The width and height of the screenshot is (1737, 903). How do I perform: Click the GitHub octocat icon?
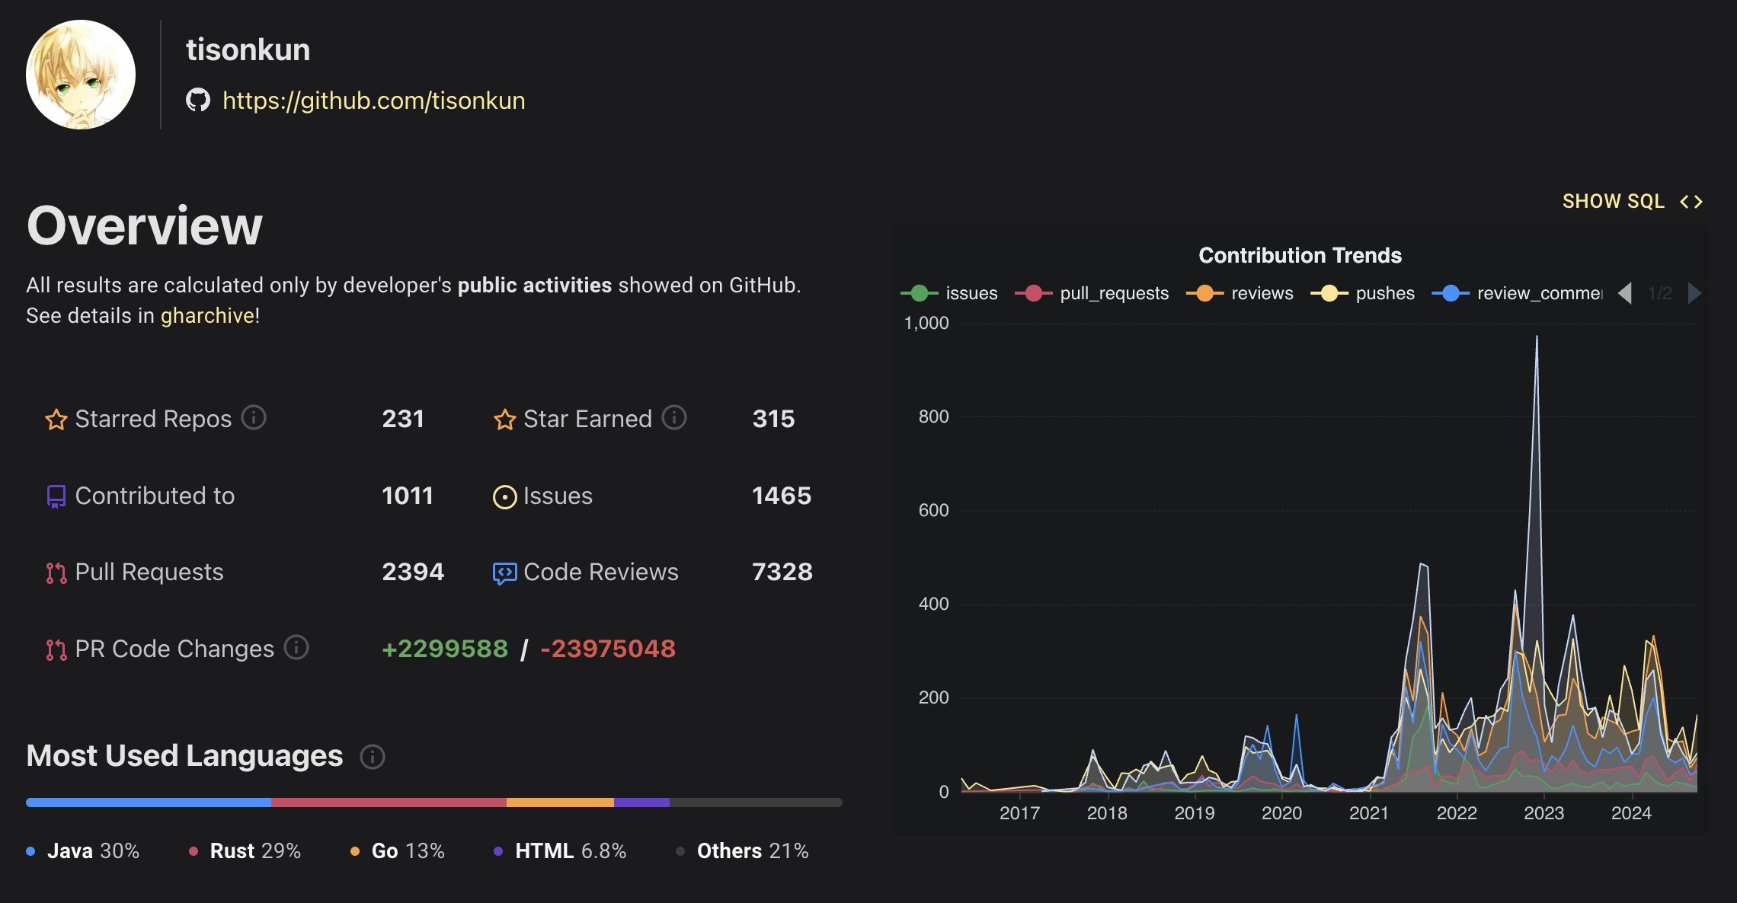pyautogui.click(x=198, y=100)
